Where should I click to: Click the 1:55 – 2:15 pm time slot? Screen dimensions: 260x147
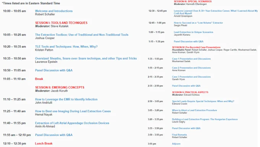point(155,68)
